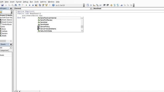Click the Redo arrow icon
The height and width of the screenshot is (92, 164).
[23, 5]
